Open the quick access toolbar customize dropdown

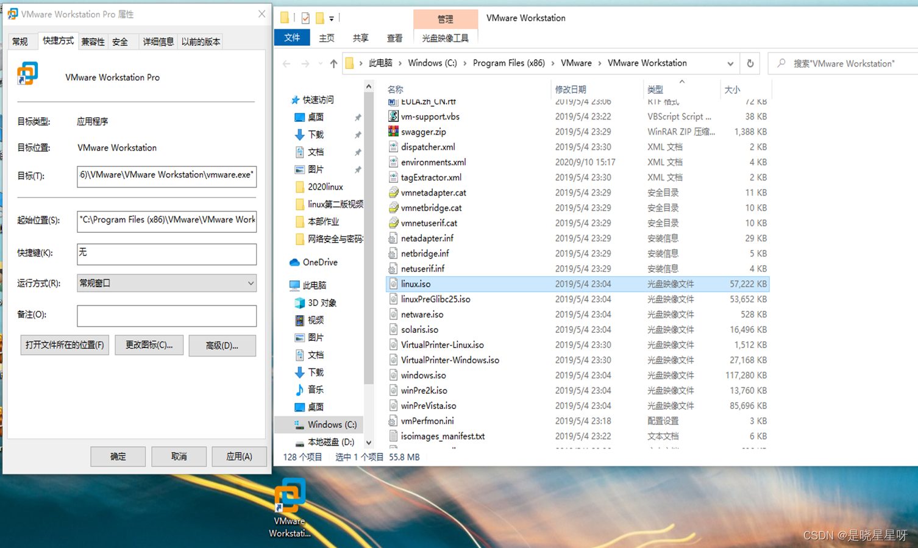tap(331, 18)
